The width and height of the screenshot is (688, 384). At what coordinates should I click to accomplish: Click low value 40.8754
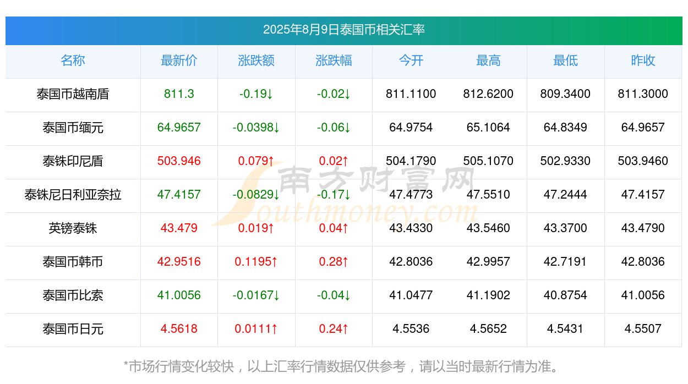point(566,295)
